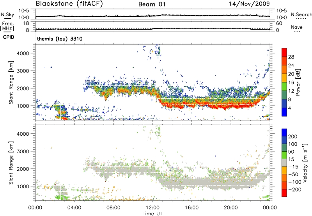This screenshot has width=312, height=216.
Task: Click the "24" label on power colorbar
Action: (x=291, y=66)
